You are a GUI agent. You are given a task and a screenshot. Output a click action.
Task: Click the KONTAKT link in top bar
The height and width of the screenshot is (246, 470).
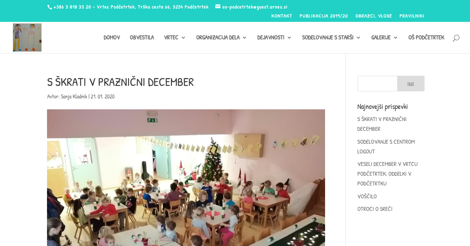point(282,16)
